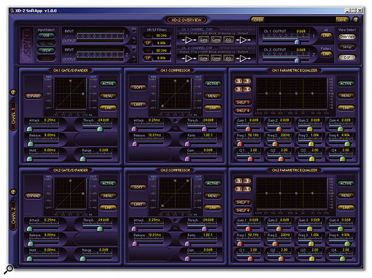Toggle the CH1 Compressor LIMIT button
The height and width of the screenshot is (278, 372).
(x=138, y=104)
